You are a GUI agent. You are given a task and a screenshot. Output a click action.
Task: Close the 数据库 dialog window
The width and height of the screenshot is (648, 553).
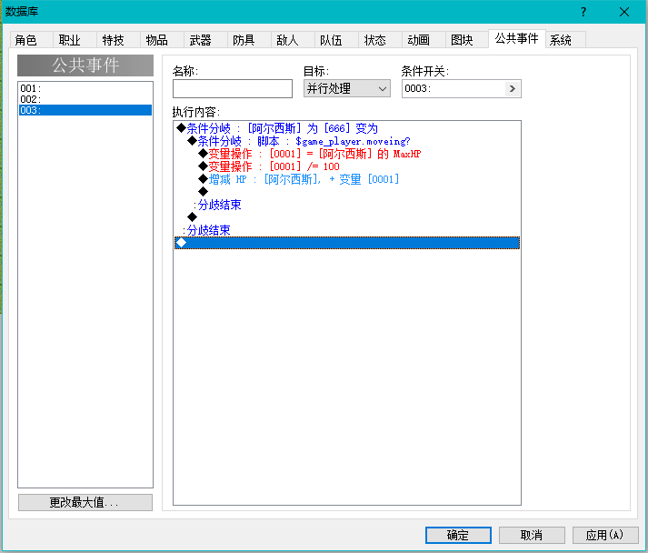coord(624,12)
